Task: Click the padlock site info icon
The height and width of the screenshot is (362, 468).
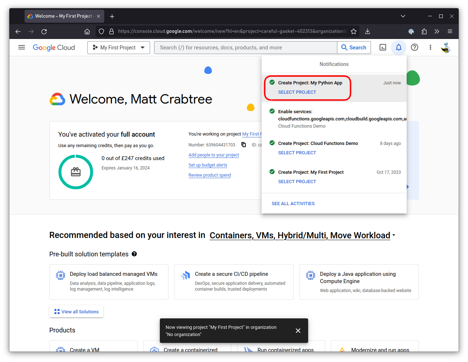Action: coord(111,31)
